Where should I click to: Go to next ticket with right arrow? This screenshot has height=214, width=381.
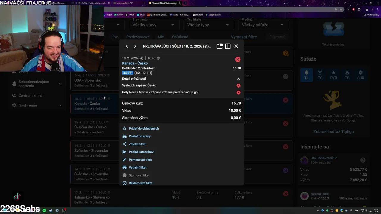point(135,46)
